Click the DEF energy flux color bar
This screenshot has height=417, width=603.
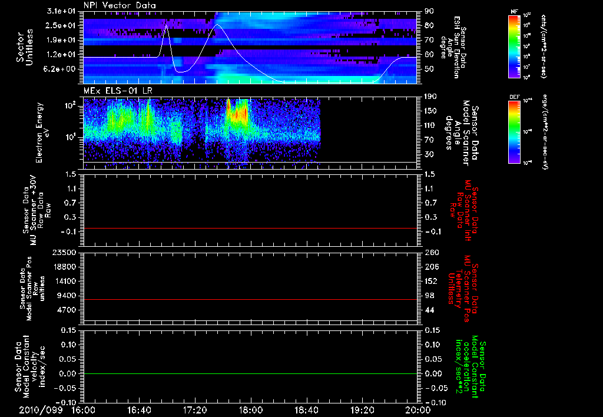(x=515, y=132)
